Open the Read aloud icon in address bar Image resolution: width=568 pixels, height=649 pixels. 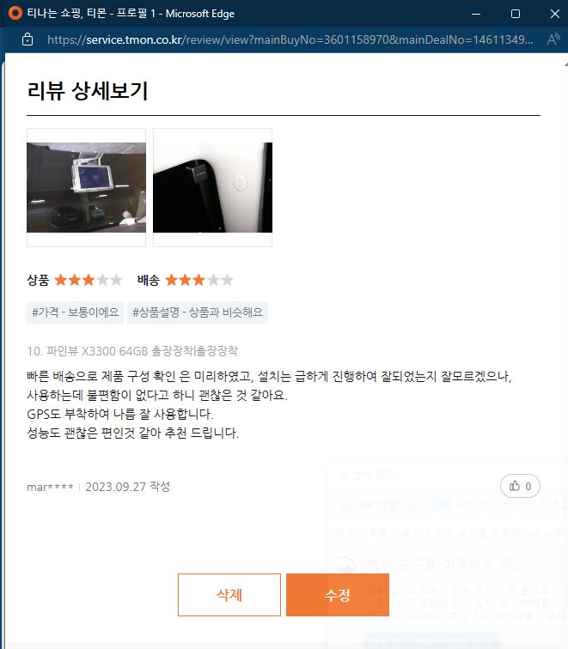(x=553, y=39)
